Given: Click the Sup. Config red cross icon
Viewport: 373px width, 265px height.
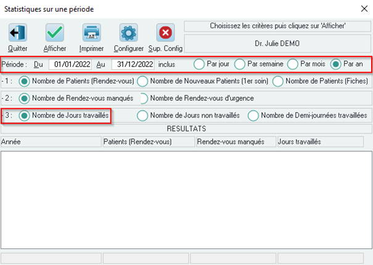Looking at the screenshot, I should tap(165, 33).
